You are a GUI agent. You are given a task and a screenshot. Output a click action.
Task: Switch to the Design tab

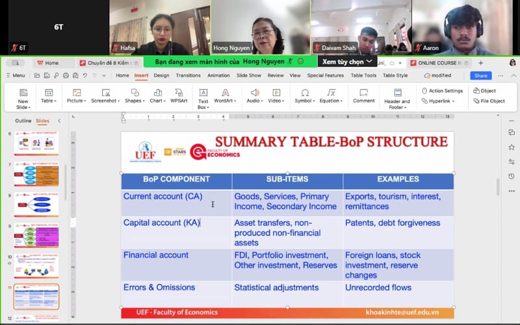(x=161, y=75)
